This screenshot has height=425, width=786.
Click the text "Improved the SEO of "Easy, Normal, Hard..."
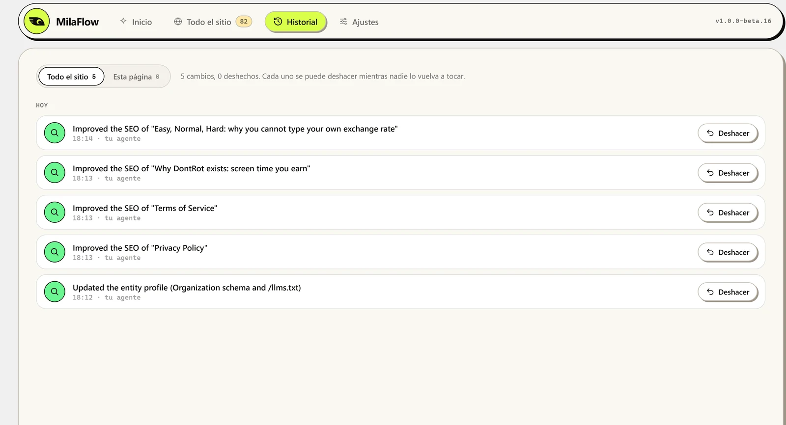[x=235, y=129]
